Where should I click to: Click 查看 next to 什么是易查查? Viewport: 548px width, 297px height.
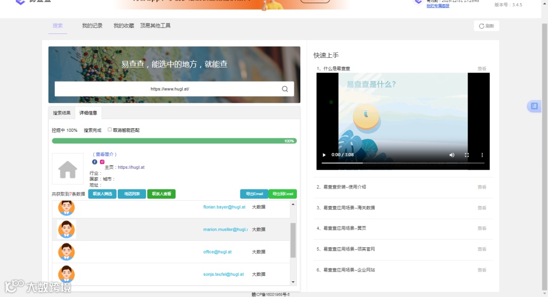[482, 68]
